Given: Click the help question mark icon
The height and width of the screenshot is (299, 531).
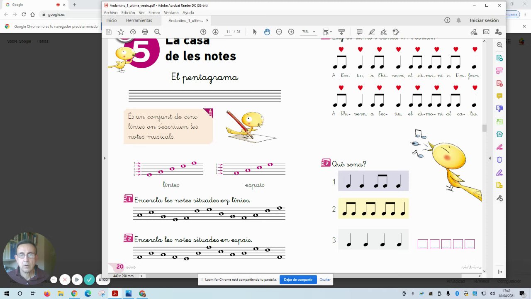Looking at the screenshot, I should coord(447,20).
